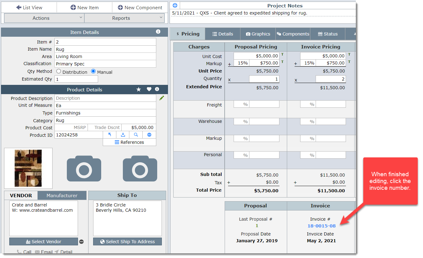This screenshot has height=258, width=423.
Task: Toggle tax flag on Proposal Unit Cost
Action: [x=282, y=55]
